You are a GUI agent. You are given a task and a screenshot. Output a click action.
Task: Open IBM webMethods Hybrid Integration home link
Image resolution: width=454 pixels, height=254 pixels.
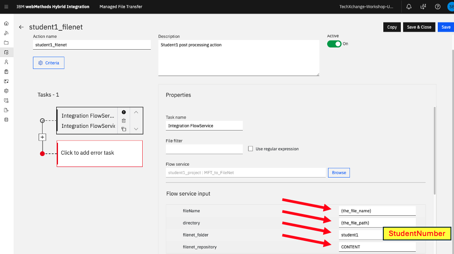pyautogui.click(x=53, y=7)
